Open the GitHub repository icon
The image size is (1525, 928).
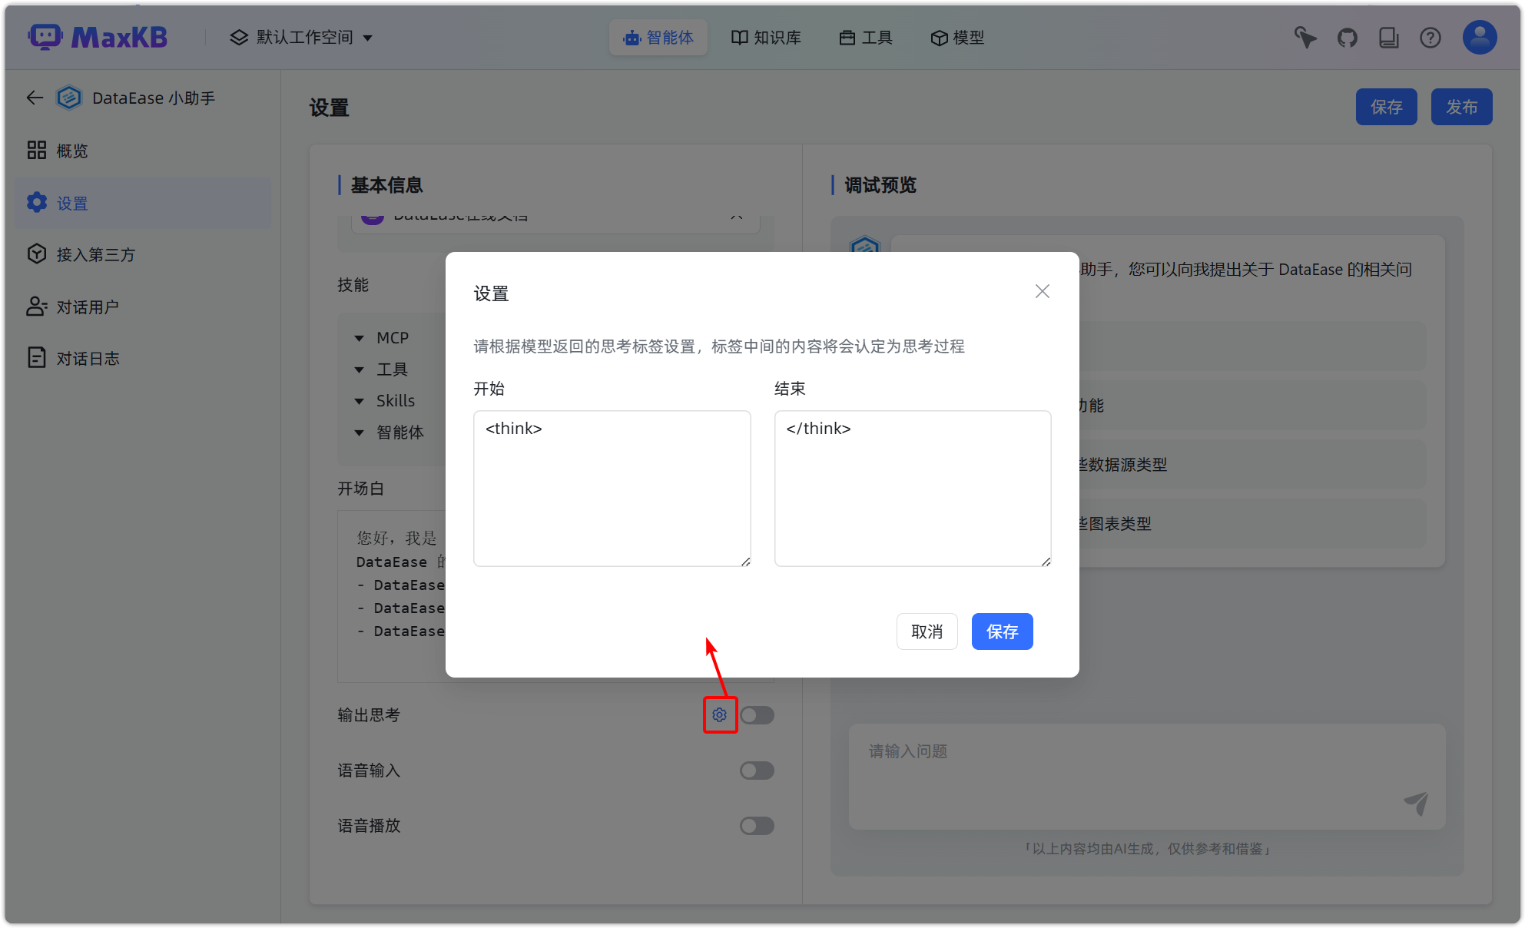click(1347, 37)
